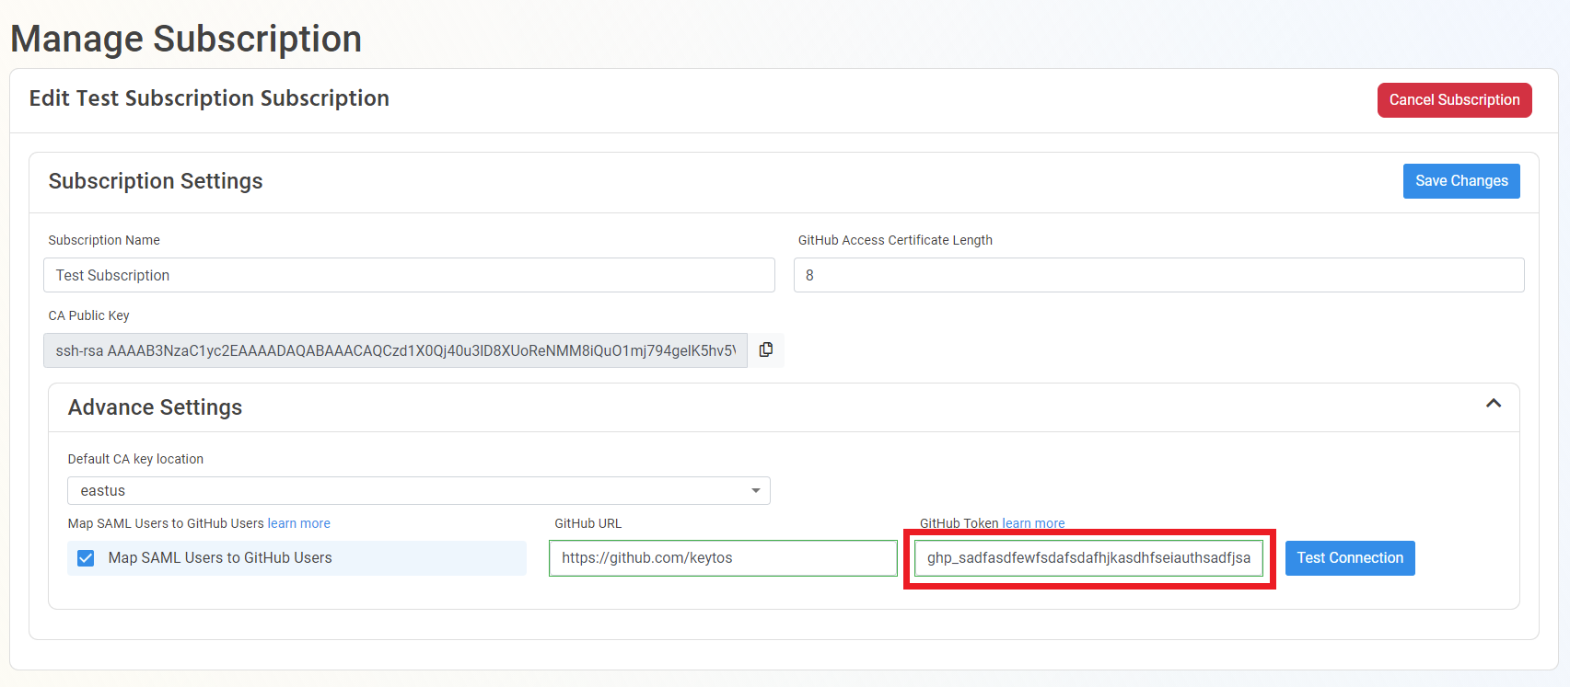The height and width of the screenshot is (687, 1570).
Task: Open the Default CA key location dropdown
Action: click(x=419, y=491)
